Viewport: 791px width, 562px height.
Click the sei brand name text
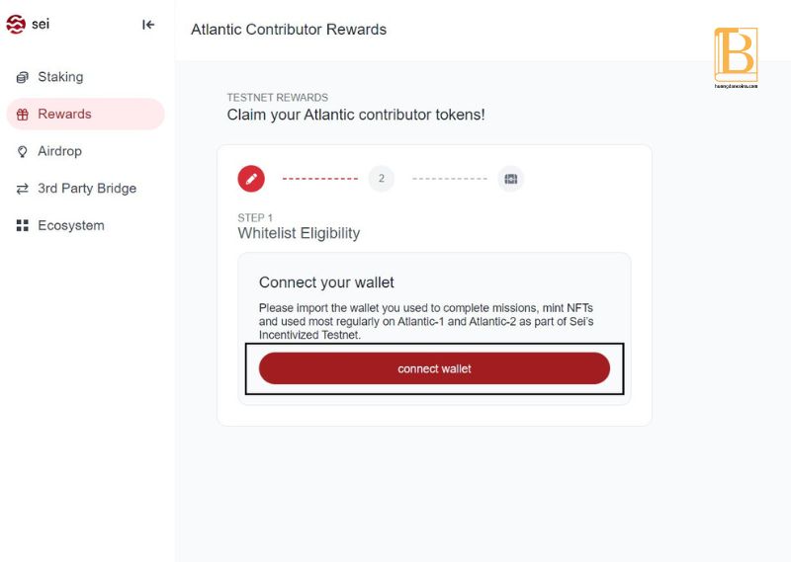pos(41,24)
